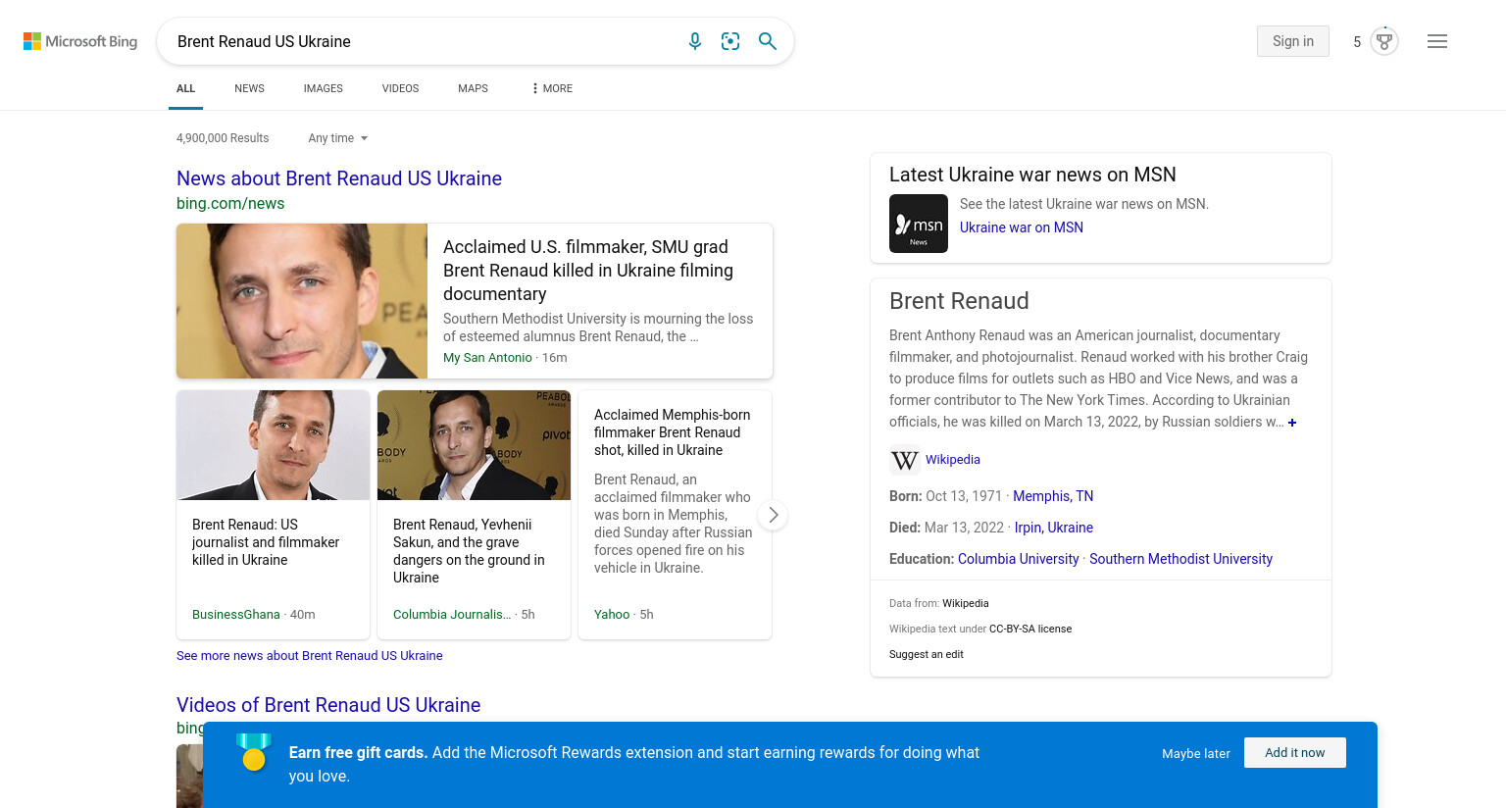Switch to the MAPS tab

click(473, 88)
